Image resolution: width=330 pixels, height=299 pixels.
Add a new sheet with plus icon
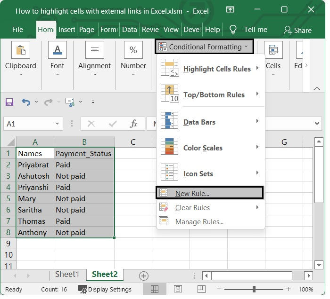point(144,276)
